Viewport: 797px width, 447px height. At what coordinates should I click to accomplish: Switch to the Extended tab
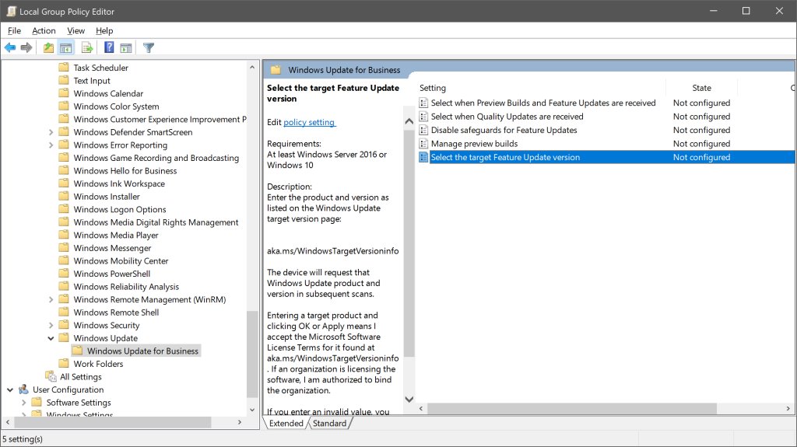tap(286, 423)
